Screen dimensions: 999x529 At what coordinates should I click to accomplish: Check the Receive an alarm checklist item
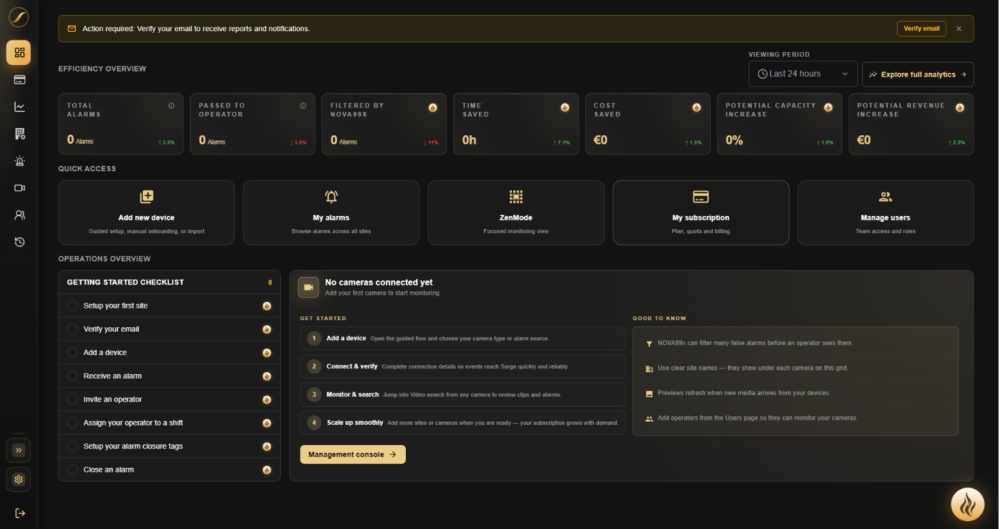point(72,376)
